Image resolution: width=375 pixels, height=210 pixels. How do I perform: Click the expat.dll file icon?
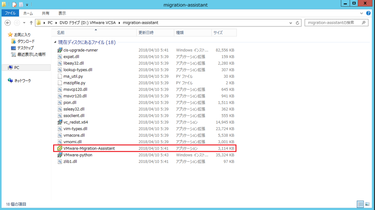tap(60, 57)
